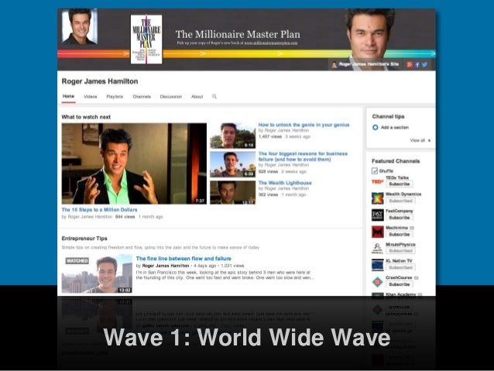Open the Google+ icon in the banner
The height and width of the screenshot is (371, 494).
pyautogui.click(x=410, y=64)
